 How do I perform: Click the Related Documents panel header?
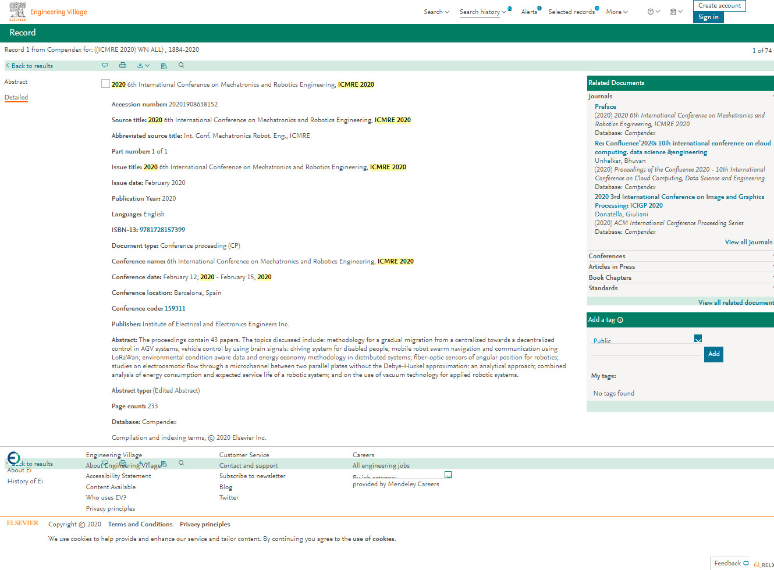680,83
